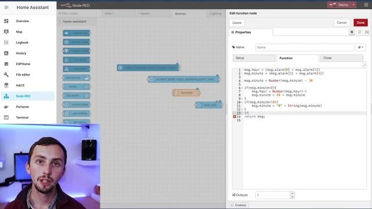Select the Node-RED sidebar icon
This screenshot has height=209, width=372.
[x=6, y=96]
